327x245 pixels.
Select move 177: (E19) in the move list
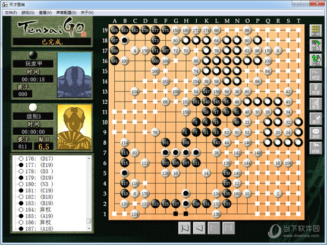36,165
